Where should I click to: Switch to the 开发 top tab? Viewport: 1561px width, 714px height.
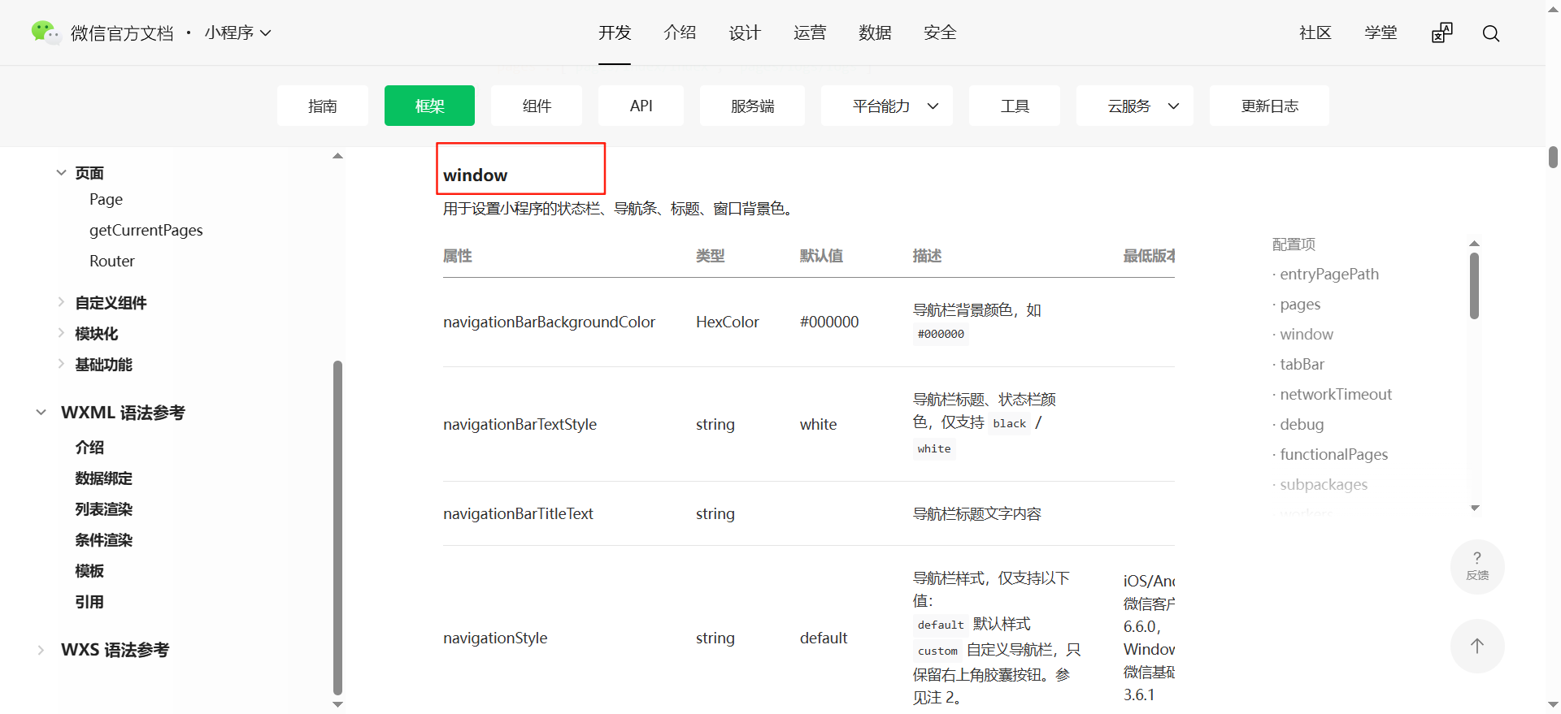(x=615, y=32)
